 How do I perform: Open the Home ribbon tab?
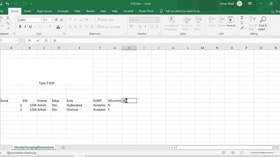click(14, 11)
